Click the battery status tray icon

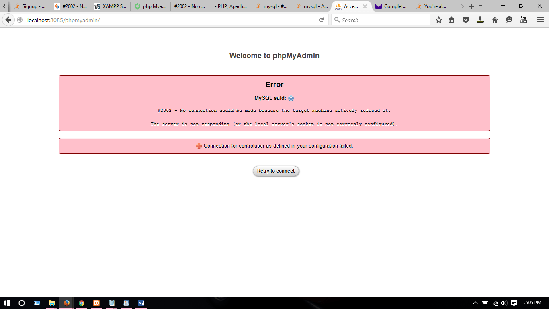coord(485,303)
